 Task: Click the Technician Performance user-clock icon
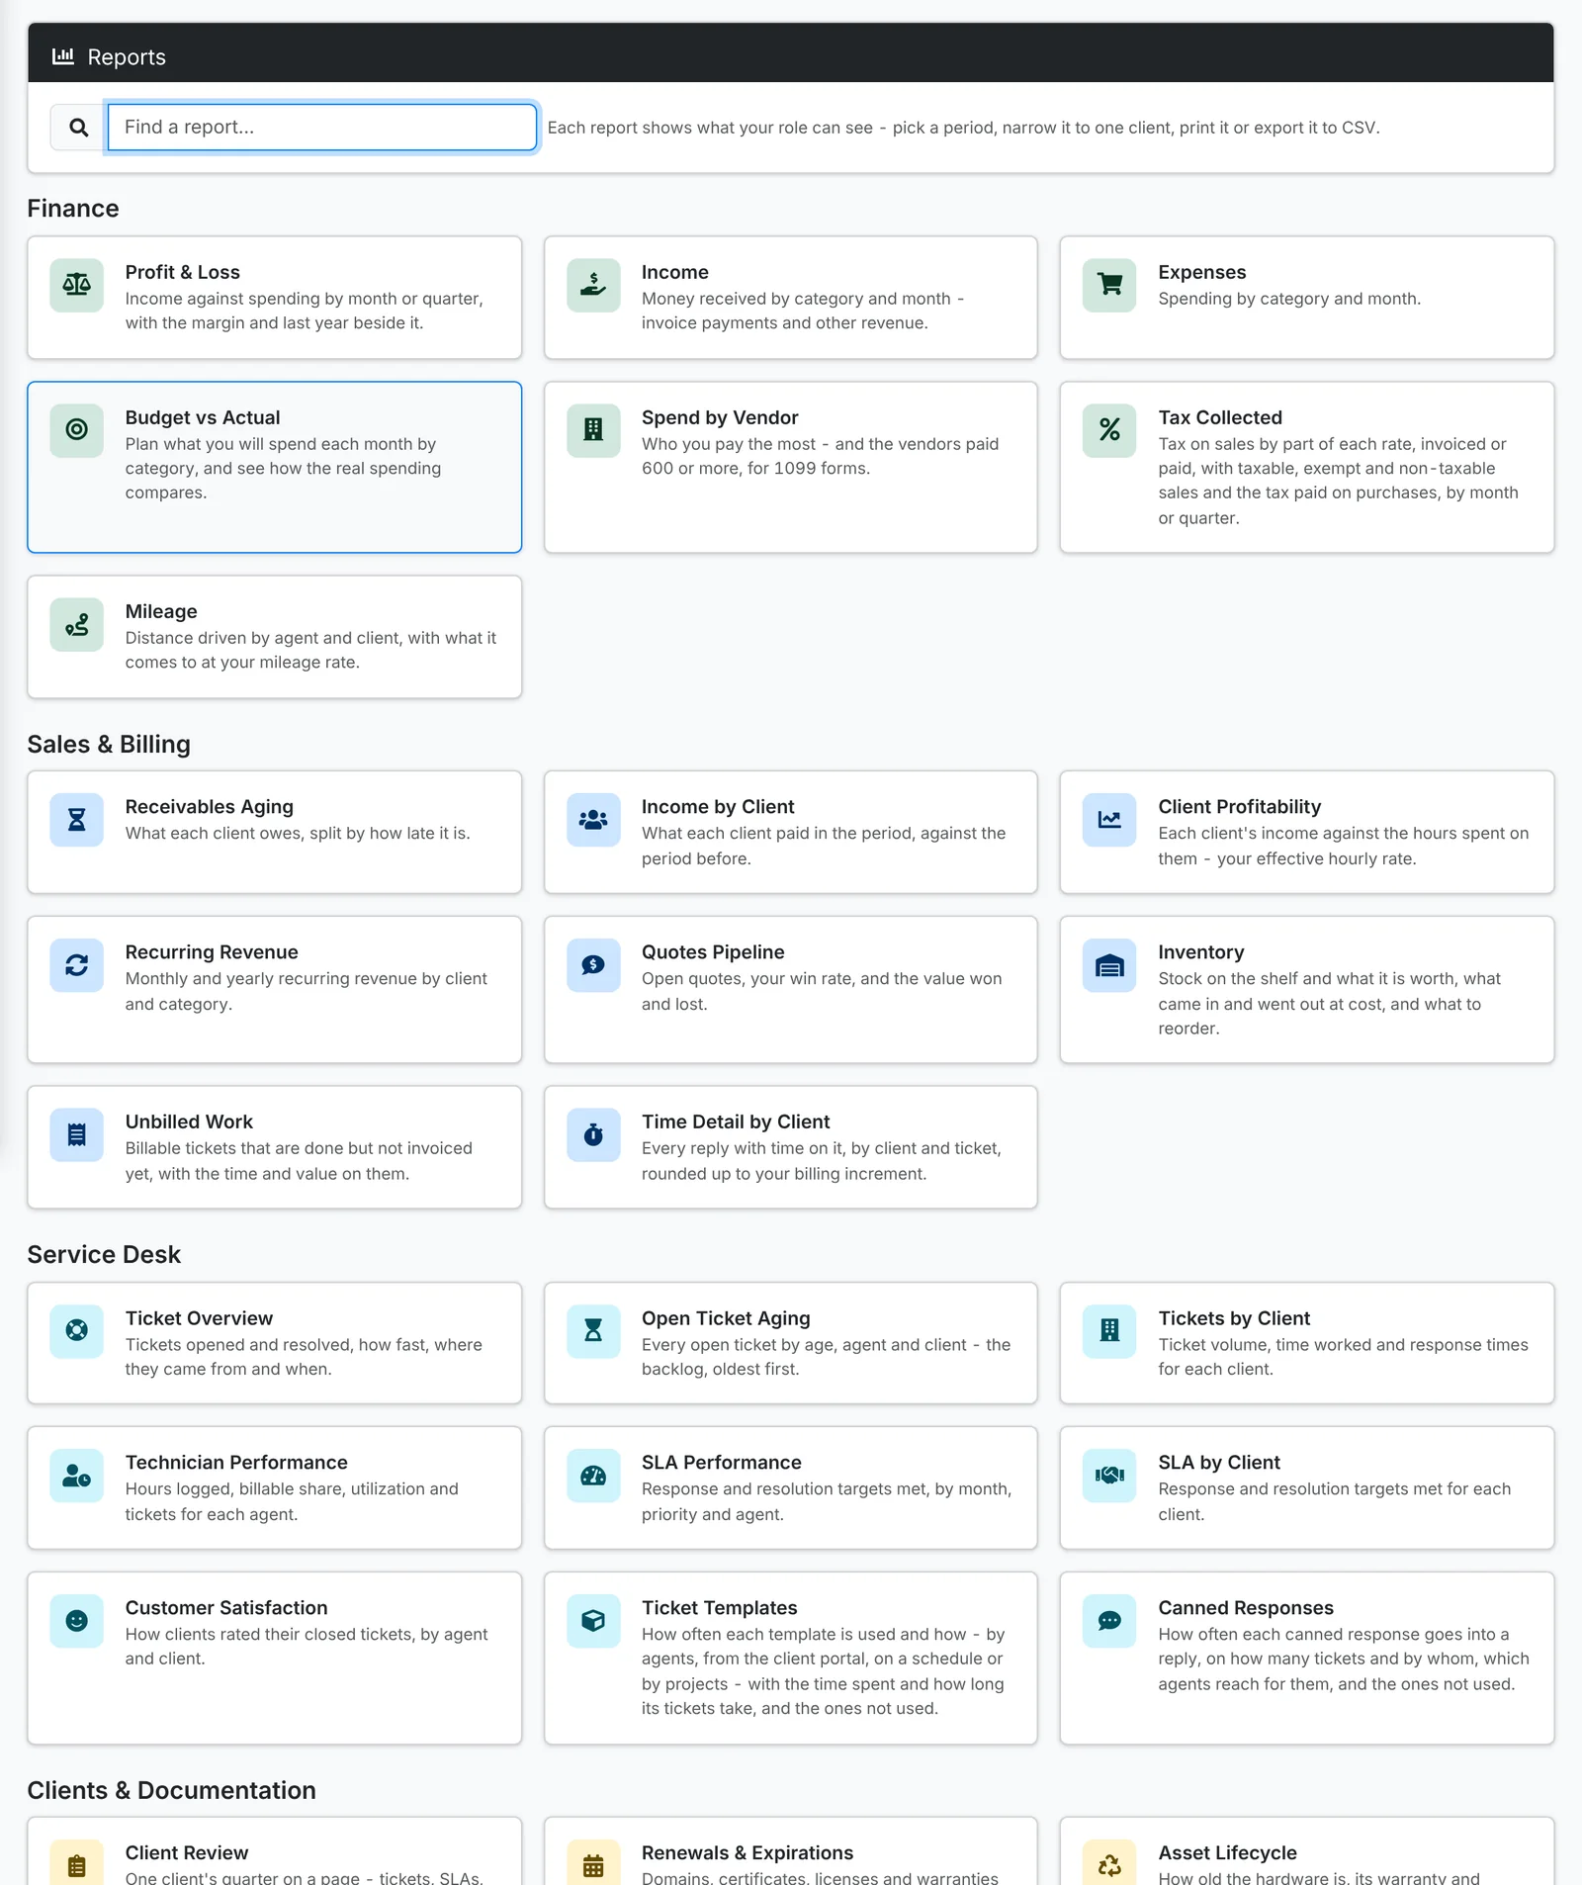77,1476
